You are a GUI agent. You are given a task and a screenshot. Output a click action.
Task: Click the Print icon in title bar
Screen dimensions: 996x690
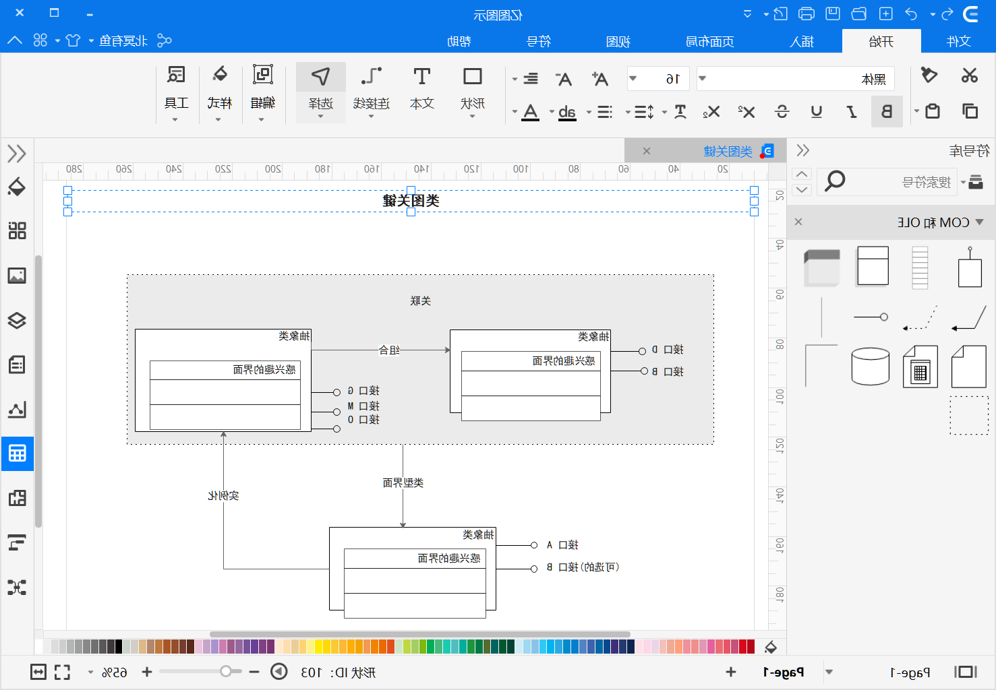point(807,14)
